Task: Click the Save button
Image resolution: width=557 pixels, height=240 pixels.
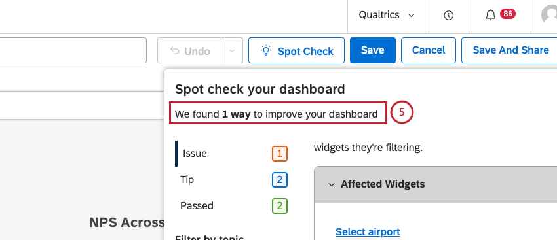Action: coord(373,50)
